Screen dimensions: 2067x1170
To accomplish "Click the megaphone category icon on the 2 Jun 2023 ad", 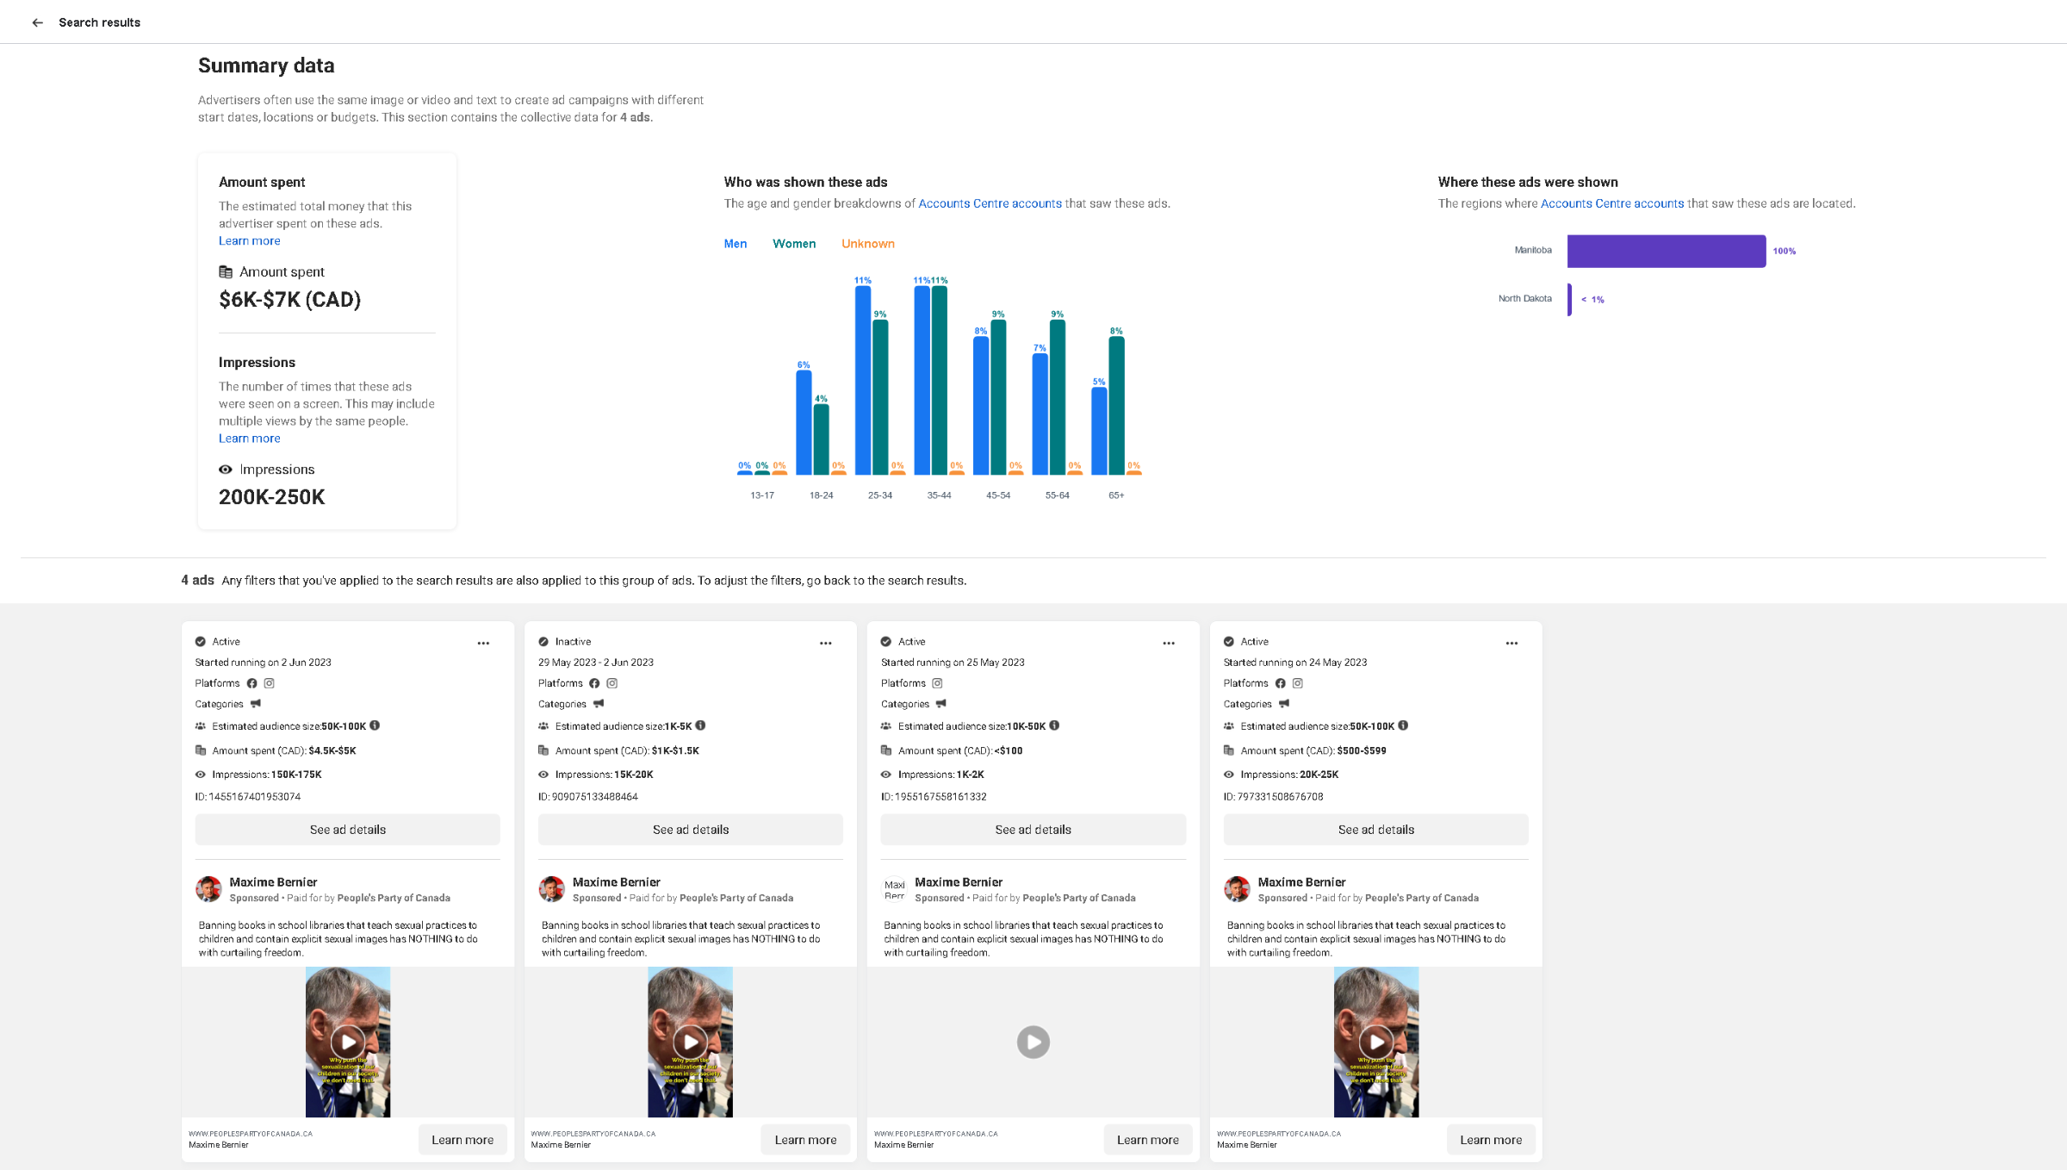I will point(256,704).
